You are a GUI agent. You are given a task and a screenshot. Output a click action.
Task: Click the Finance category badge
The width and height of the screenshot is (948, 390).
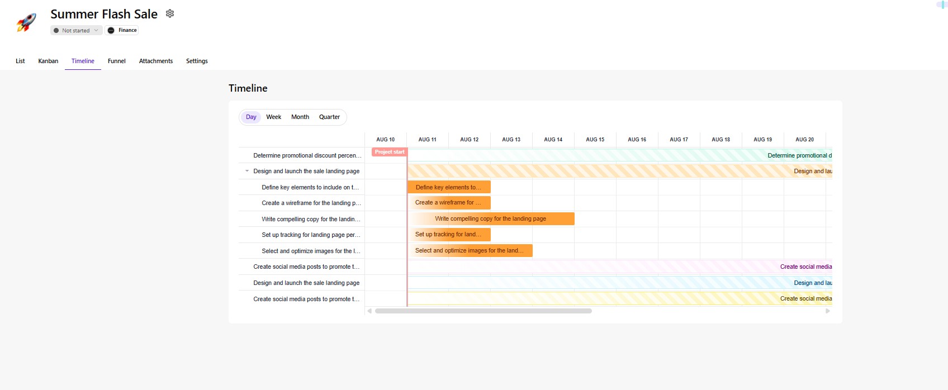(x=122, y=30)
